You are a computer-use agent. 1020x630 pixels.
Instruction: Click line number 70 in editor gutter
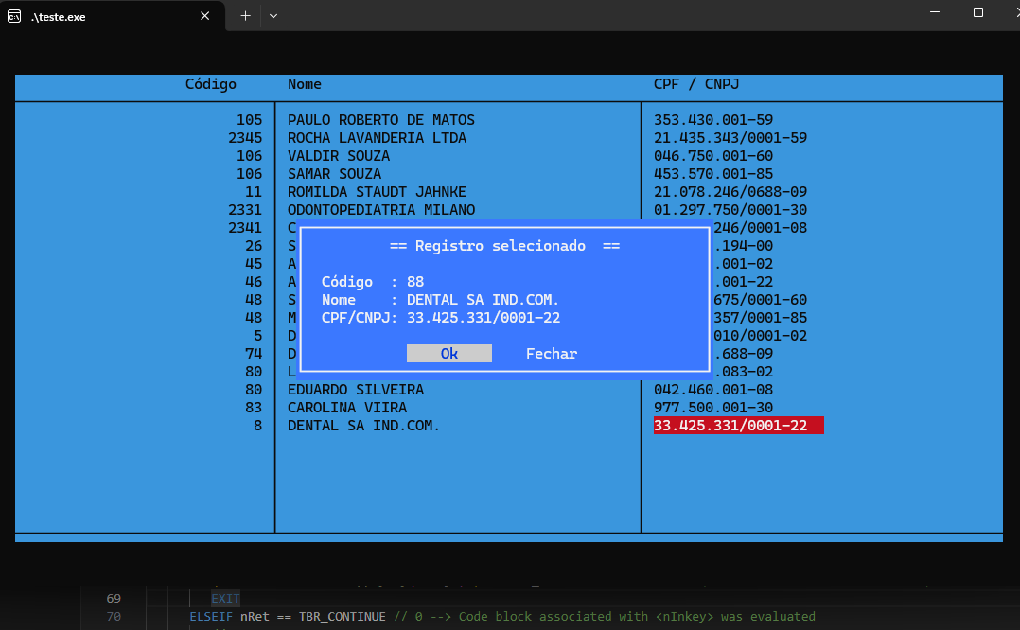pyautogui.click(x=114, y=617)
